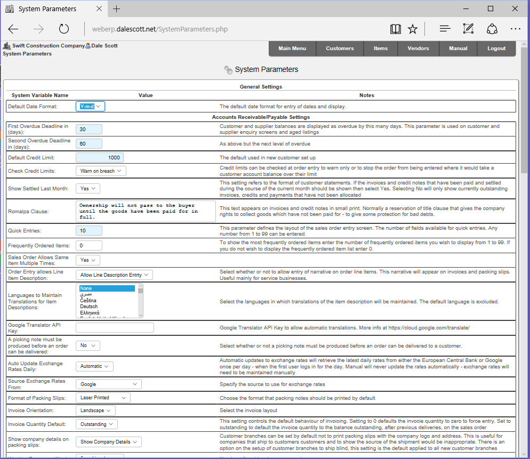
Task: Open the Main Menu tab
Action: (x=292, y=49)
